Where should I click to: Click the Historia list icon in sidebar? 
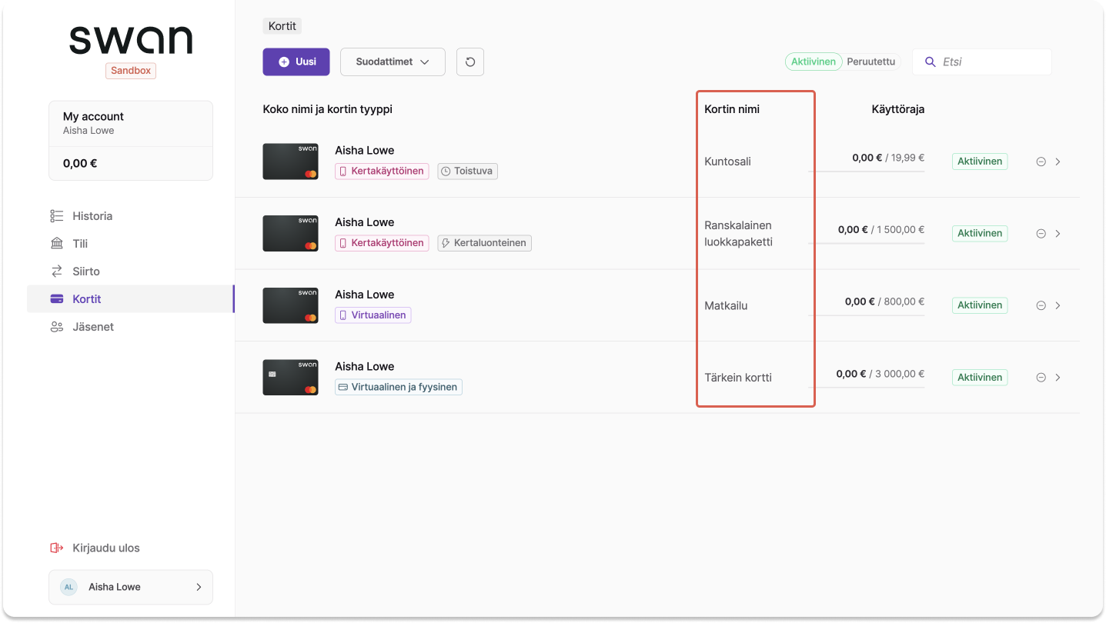[56, 216]
